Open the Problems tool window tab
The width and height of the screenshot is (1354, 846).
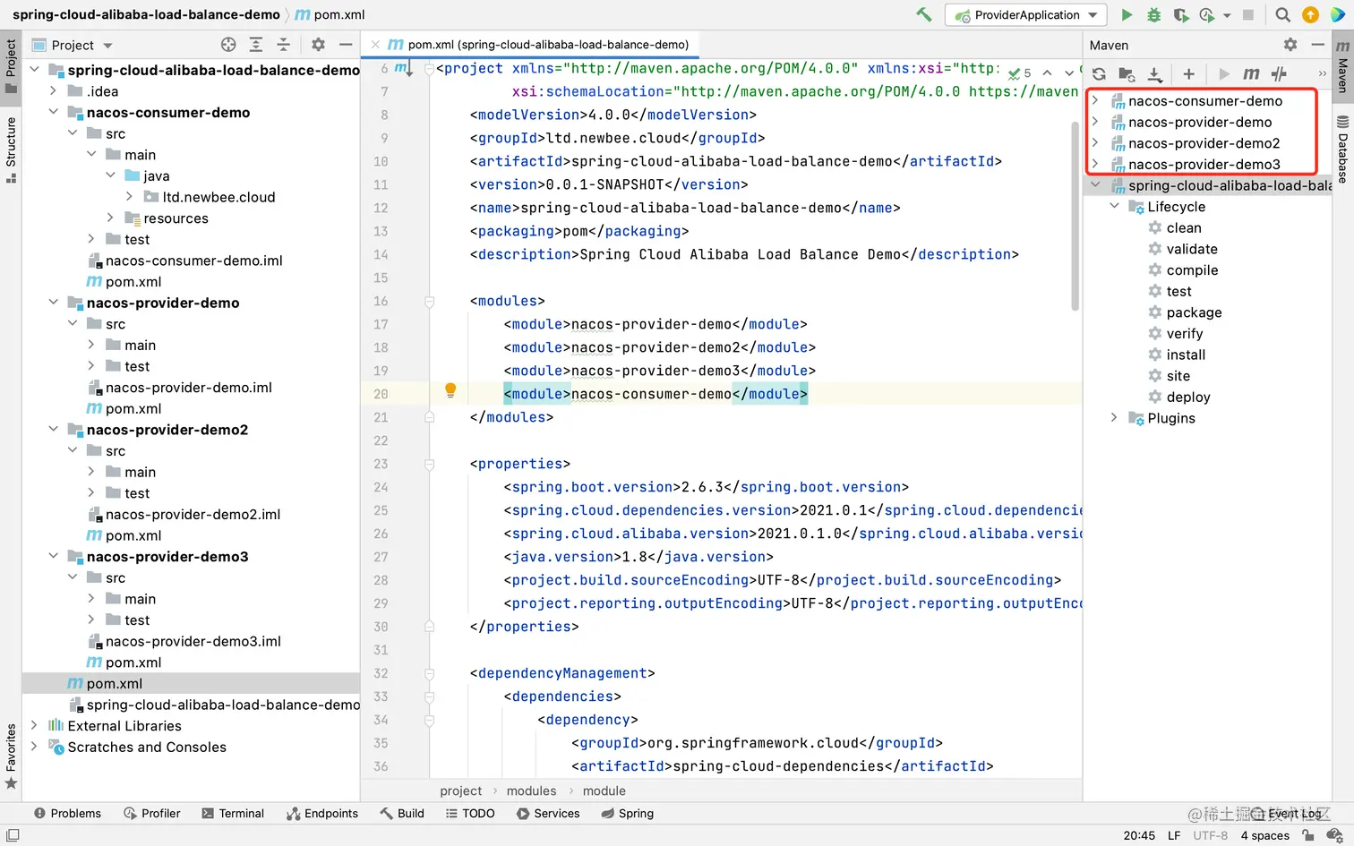coord(67,813)
